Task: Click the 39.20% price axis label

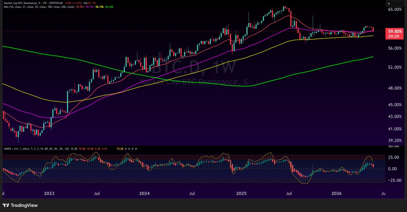Action: [x=395, y=140]
